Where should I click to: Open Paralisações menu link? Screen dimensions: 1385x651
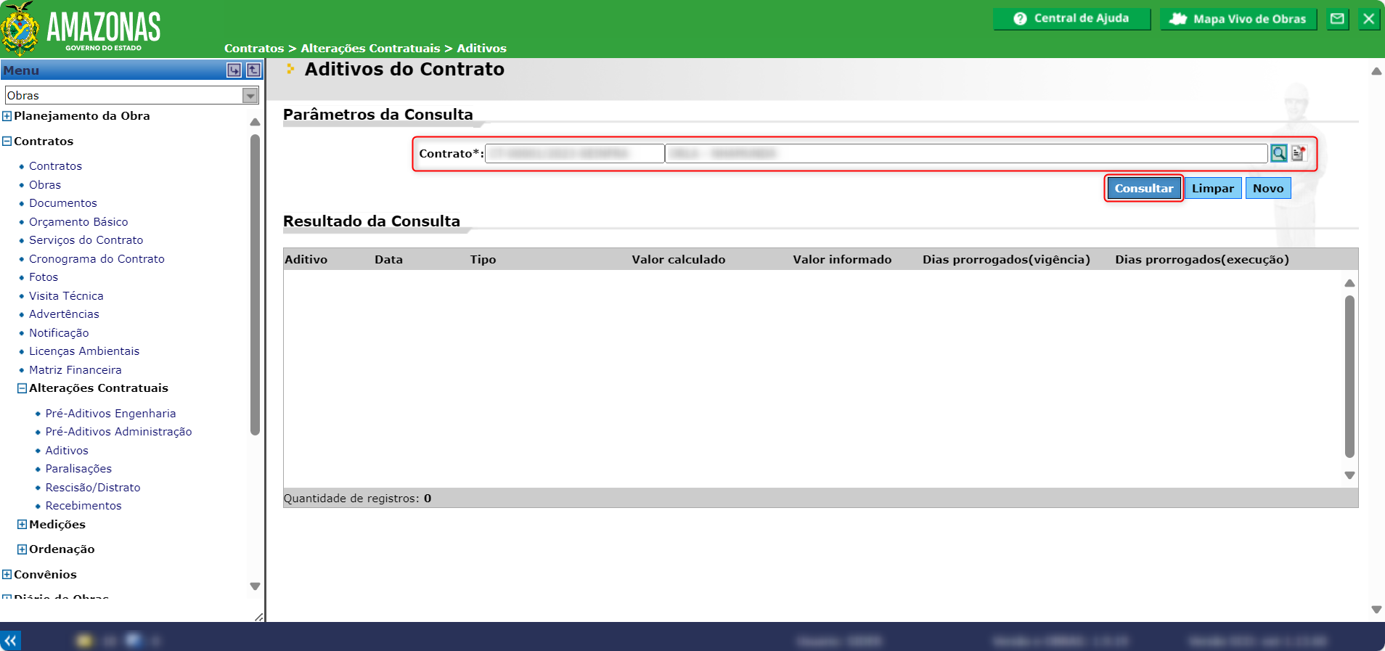[78, 469]
